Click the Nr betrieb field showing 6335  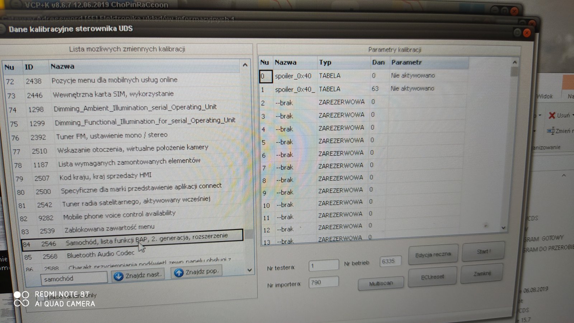[x=390, y=261]
